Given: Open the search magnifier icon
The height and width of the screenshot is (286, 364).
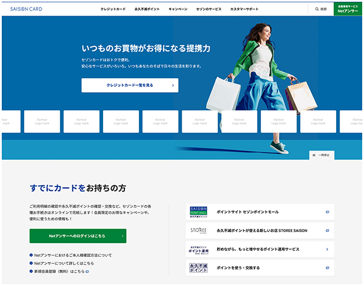Looking at the screenshot, I should pyautogui.click(x=317, y=9).
